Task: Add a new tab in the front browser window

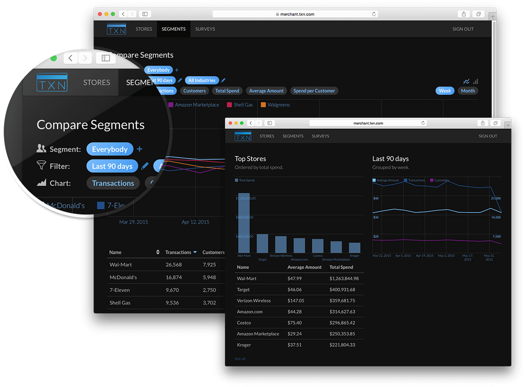Action: (x=509, y=125)
